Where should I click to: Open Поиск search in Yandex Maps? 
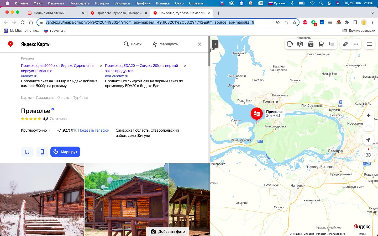coord(133,44)
